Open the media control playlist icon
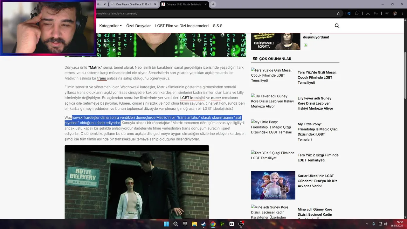 pos(387,13)
